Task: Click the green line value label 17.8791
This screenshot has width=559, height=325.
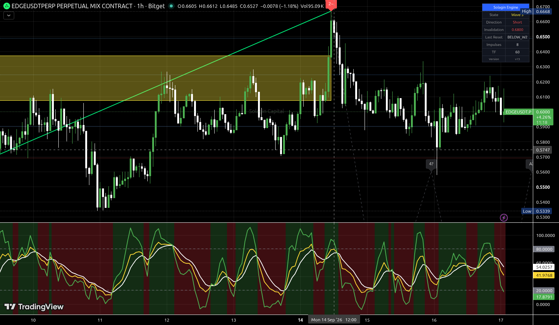Action: coord(544,297)
